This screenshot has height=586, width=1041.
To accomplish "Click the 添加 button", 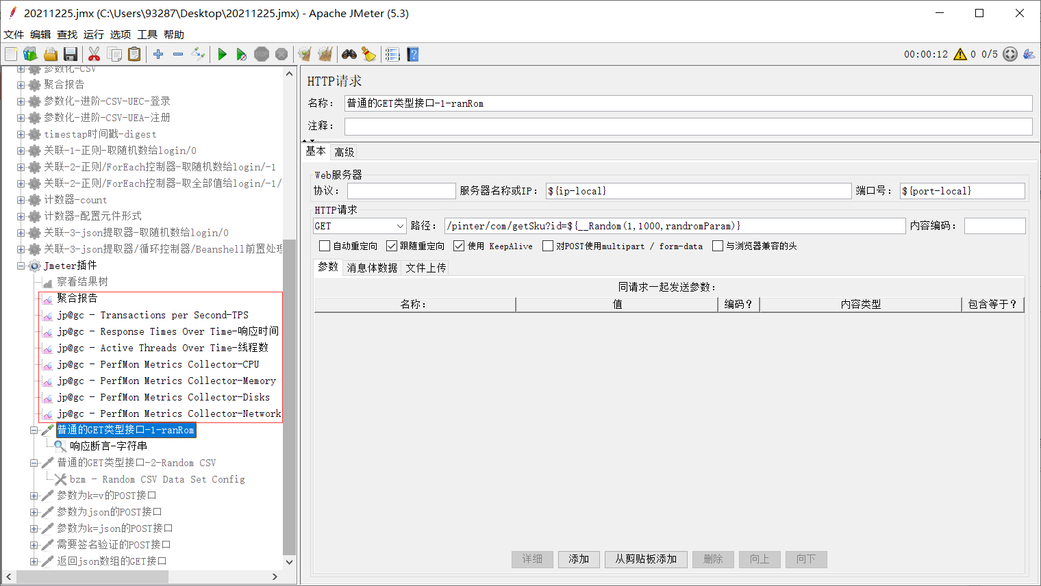I will pos(579,559).
